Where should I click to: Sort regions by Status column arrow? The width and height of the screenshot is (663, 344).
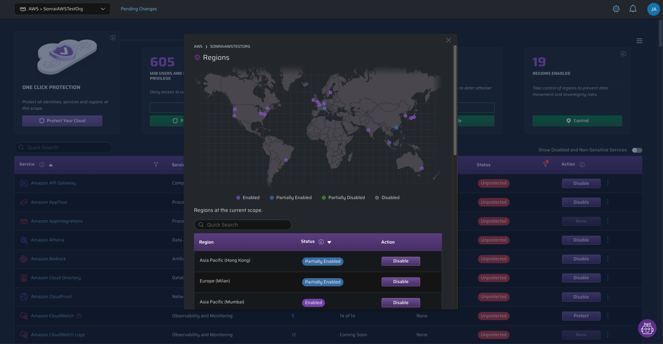(x=329, y=242)
